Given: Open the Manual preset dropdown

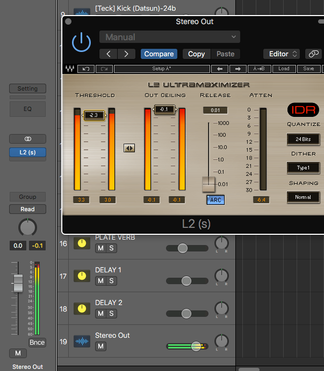Looking at the screenshot, I should (x=170, y=37).
